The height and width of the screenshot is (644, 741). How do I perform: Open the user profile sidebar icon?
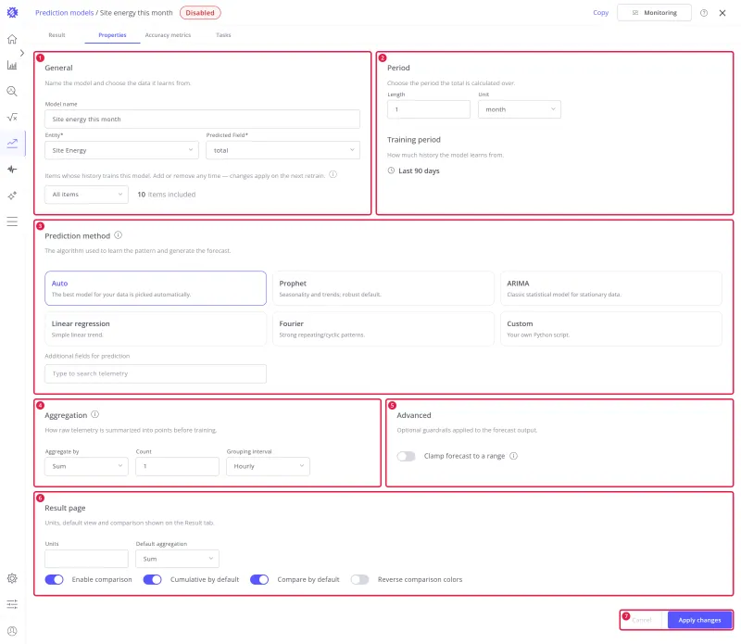pyautogui.click(x=12, y=631)
